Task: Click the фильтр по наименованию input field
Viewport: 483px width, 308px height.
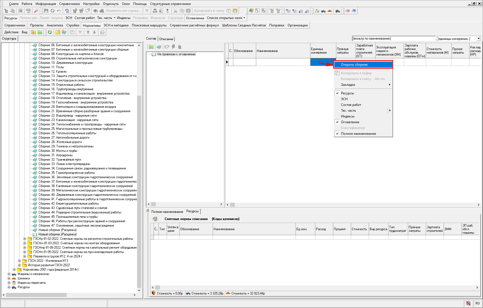Action: 394,39
